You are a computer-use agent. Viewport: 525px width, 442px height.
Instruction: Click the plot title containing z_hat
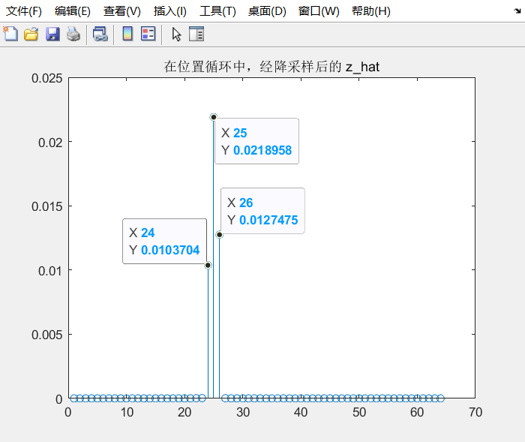point(271,66)
